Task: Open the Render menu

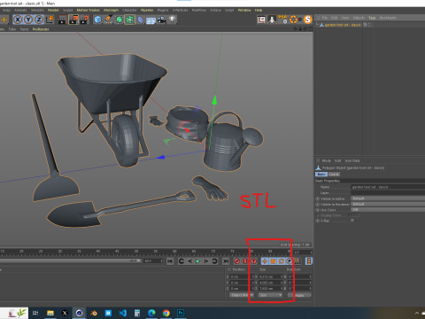Action: tap(53, 10)
